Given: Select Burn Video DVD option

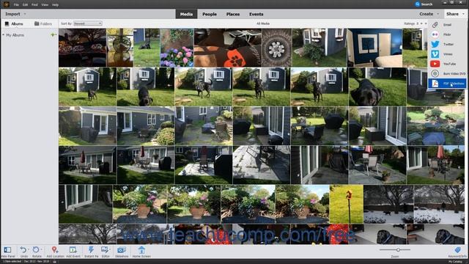Looking at the screenshot, I should (x=447, y=73).
